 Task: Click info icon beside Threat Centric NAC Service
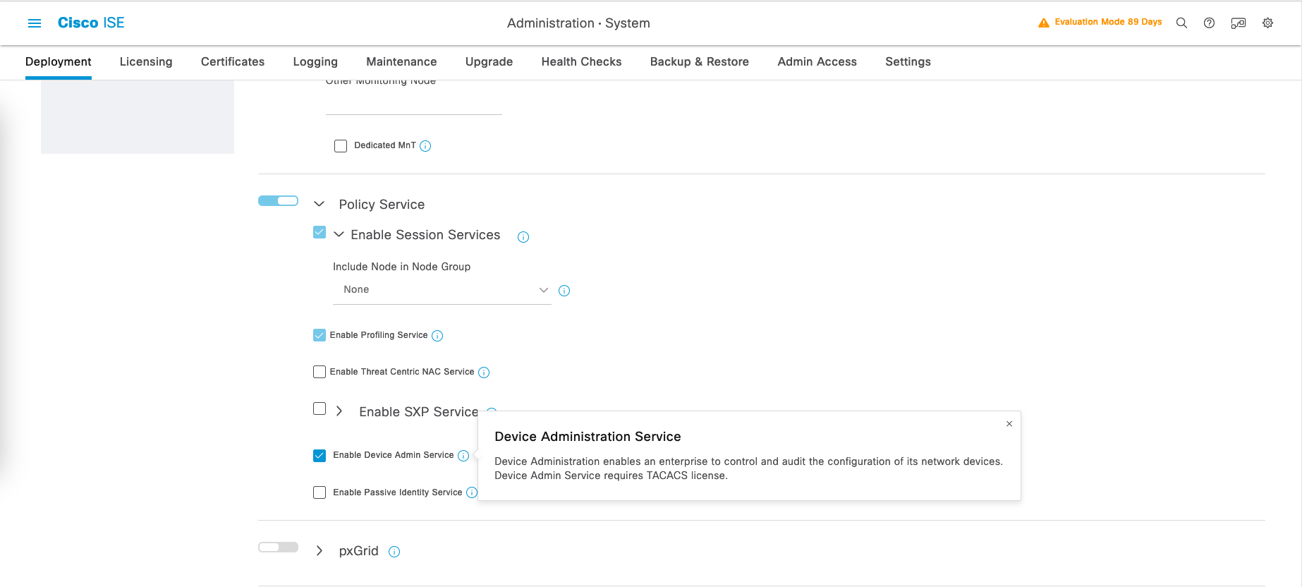pos(484,373)
